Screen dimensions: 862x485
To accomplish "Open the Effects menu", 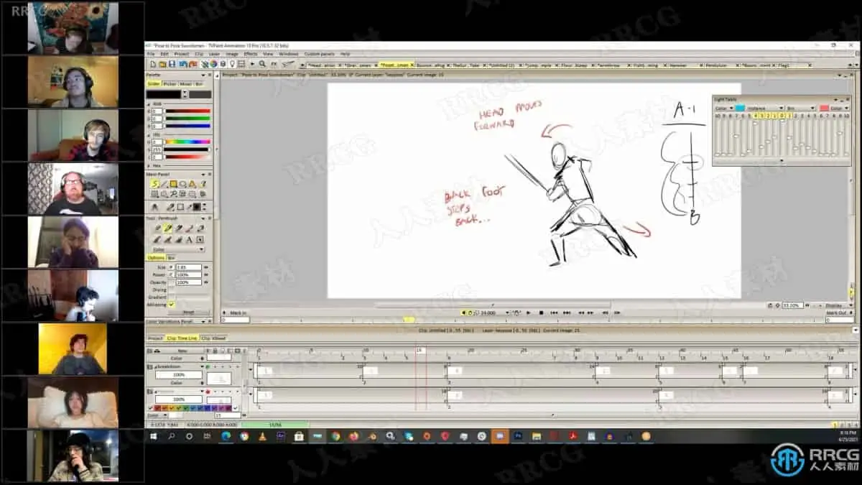I will pos(251,54).
